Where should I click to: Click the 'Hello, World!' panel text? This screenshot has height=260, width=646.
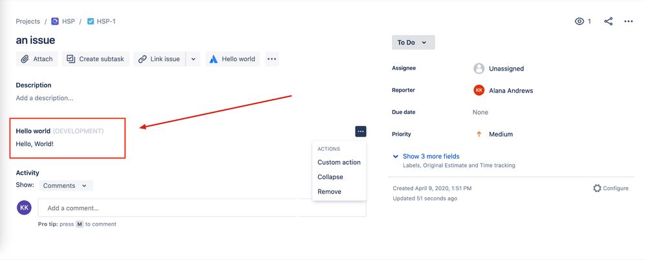coord(35,144)
